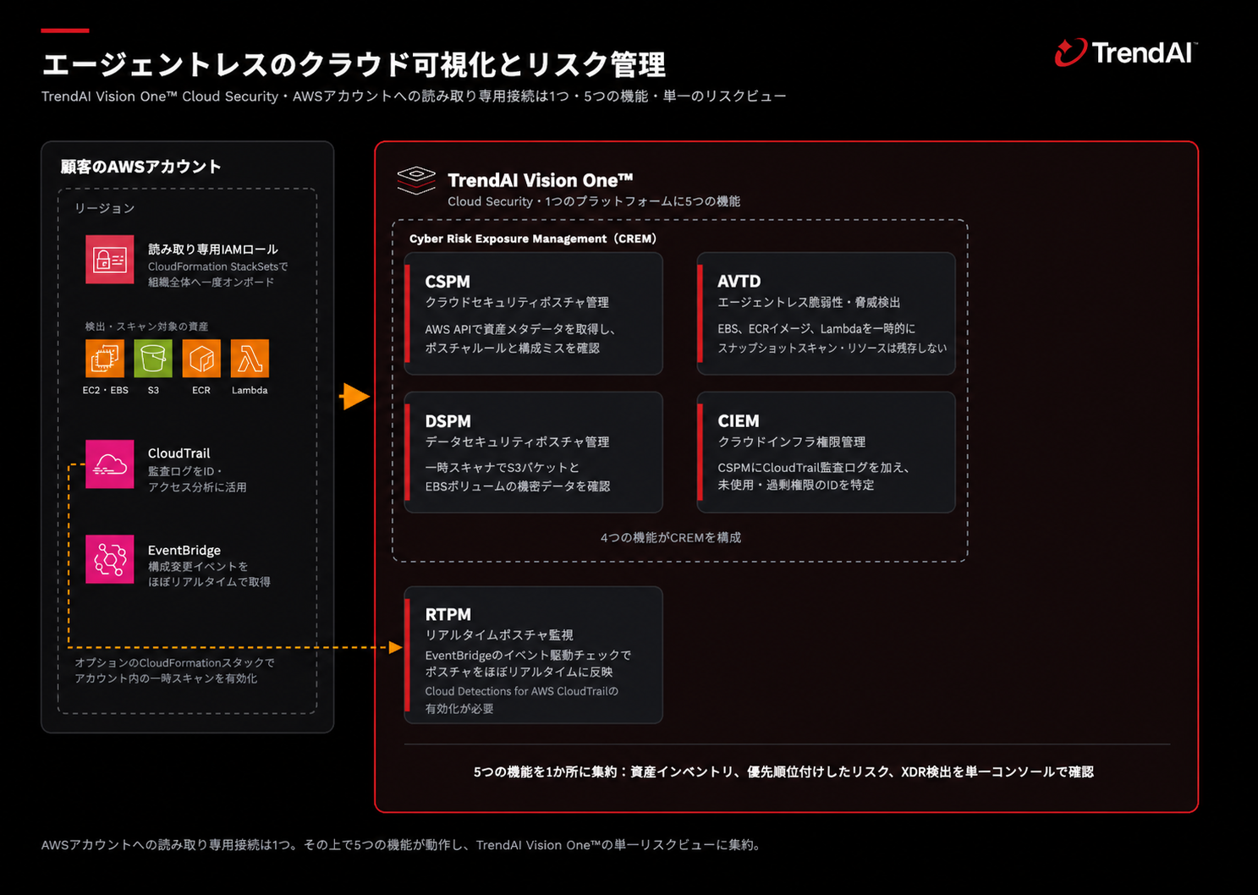1258x895 pixels.
Task: Select the line Cloud Security・1つのプラットフォームに5つの機能
Action: (594, 201)
